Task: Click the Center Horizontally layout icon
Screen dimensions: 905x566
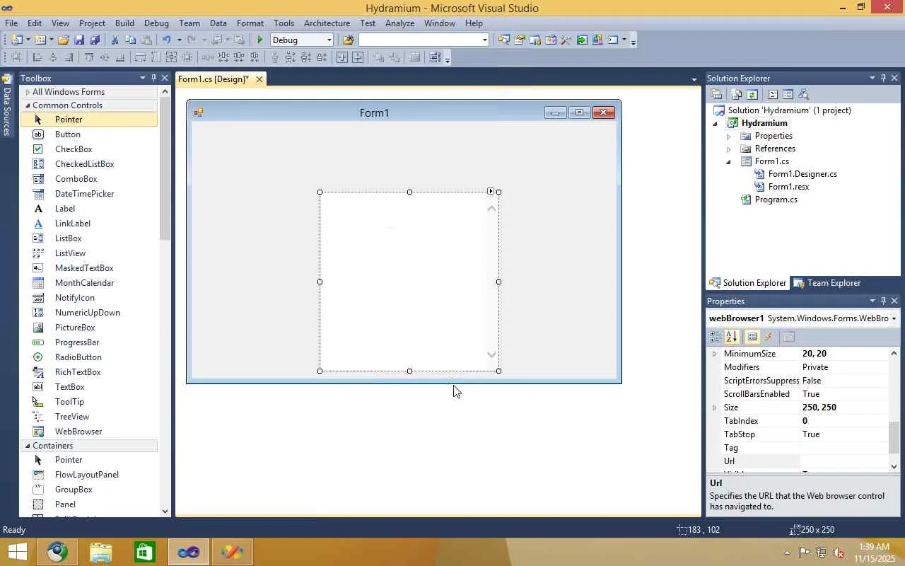Action: click(342, 57)
